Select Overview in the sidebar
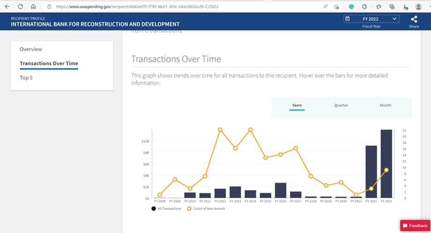 (31, 49)
